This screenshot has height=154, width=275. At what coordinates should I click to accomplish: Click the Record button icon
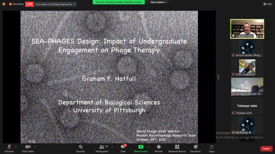(x=159, y=147)
